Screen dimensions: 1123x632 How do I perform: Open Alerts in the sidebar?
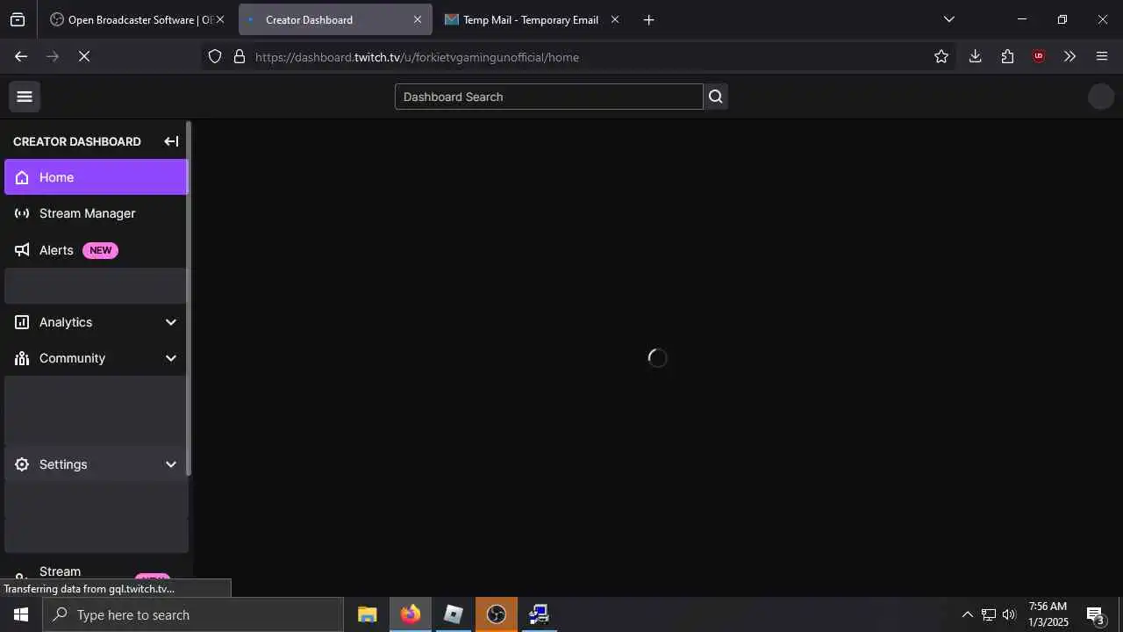click(97, 250)
